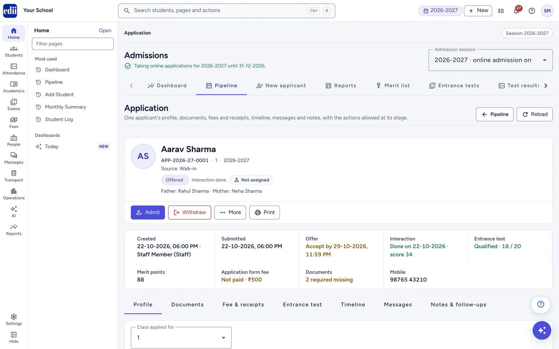Open the Transport module
Screen dimensions: 559x349
[14, 176]
